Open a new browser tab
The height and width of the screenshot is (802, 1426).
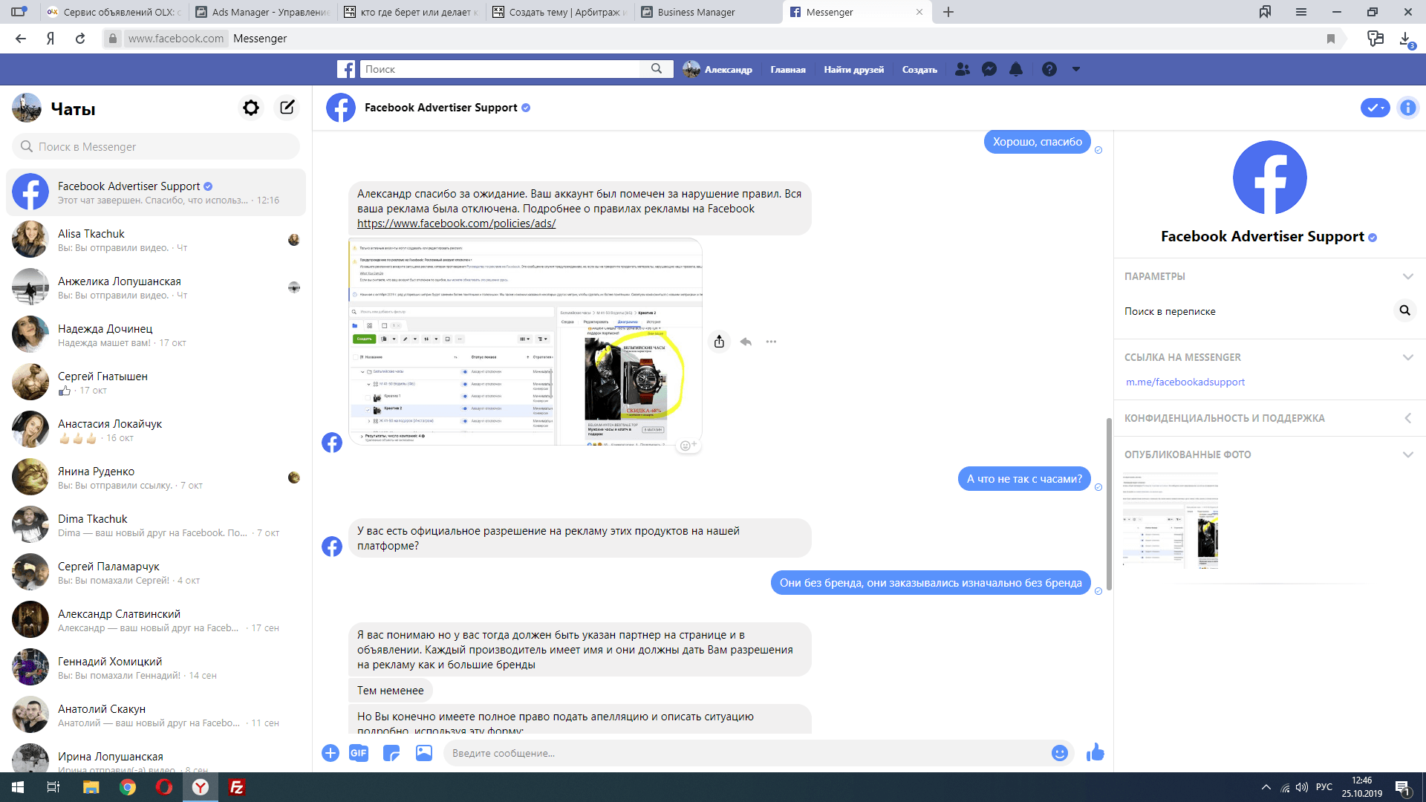948,12
